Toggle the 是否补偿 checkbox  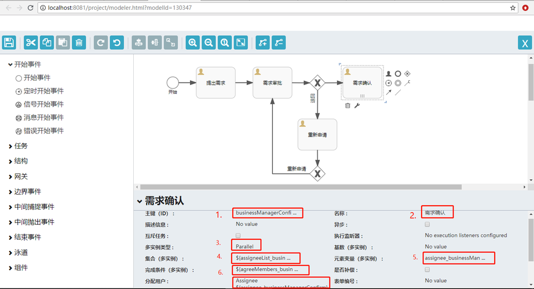pos(427,269)
